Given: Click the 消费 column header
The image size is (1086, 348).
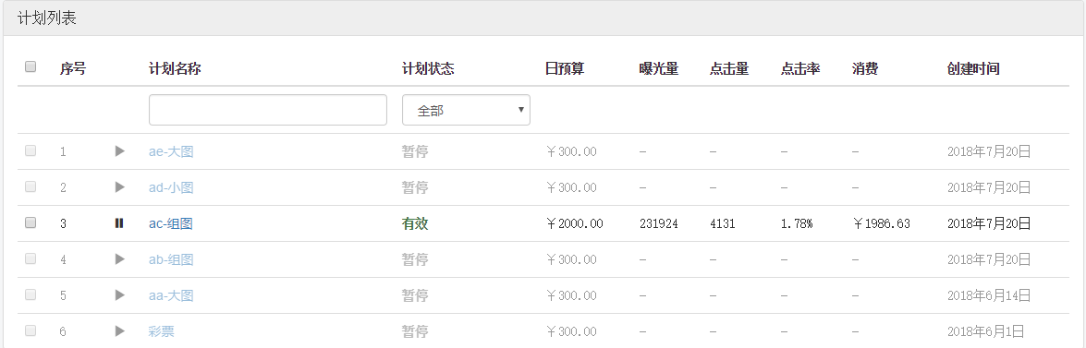Looking at the screenshot, I should pos(865,68).
